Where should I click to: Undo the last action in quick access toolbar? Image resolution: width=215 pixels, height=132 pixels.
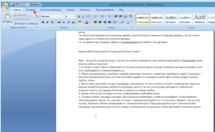(17, 4)
